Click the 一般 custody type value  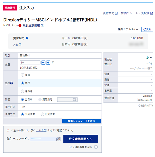click(x=22, y=107)
